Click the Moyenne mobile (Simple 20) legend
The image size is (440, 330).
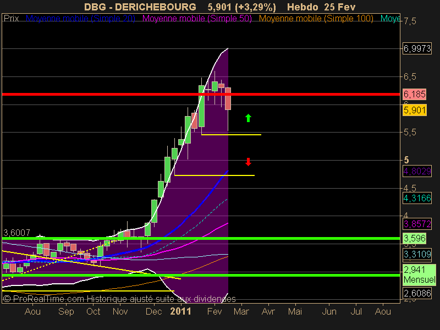(x=80, y=19)
